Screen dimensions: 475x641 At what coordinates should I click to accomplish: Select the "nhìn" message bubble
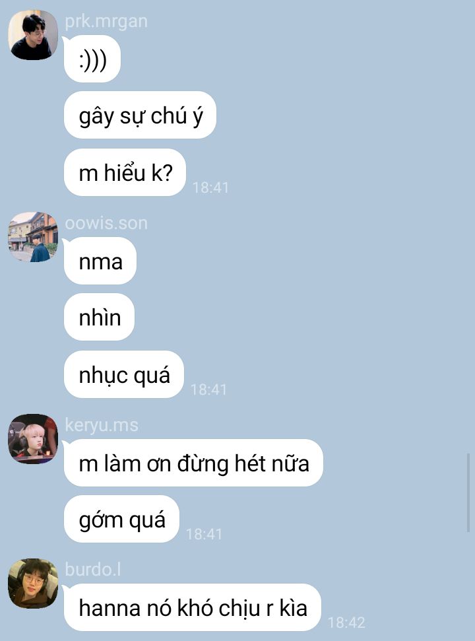pyautogui.click(x=99, y=317)
